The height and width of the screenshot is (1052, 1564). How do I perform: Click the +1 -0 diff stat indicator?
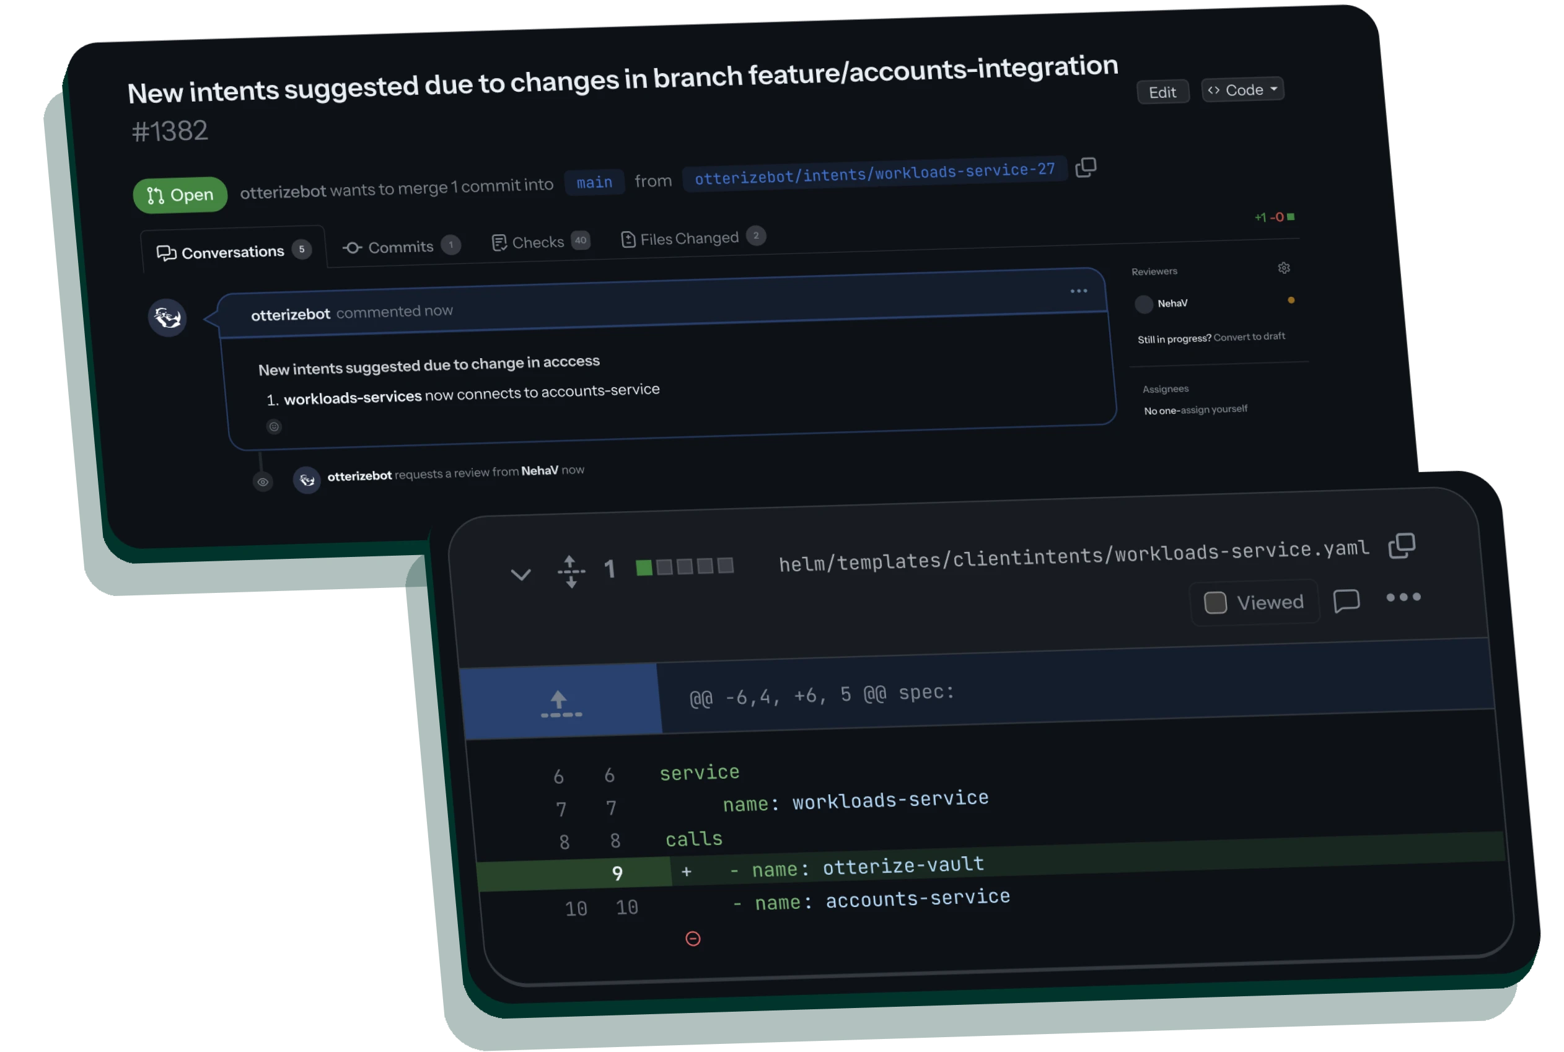pyautogui.click(x=1274, y=217)
